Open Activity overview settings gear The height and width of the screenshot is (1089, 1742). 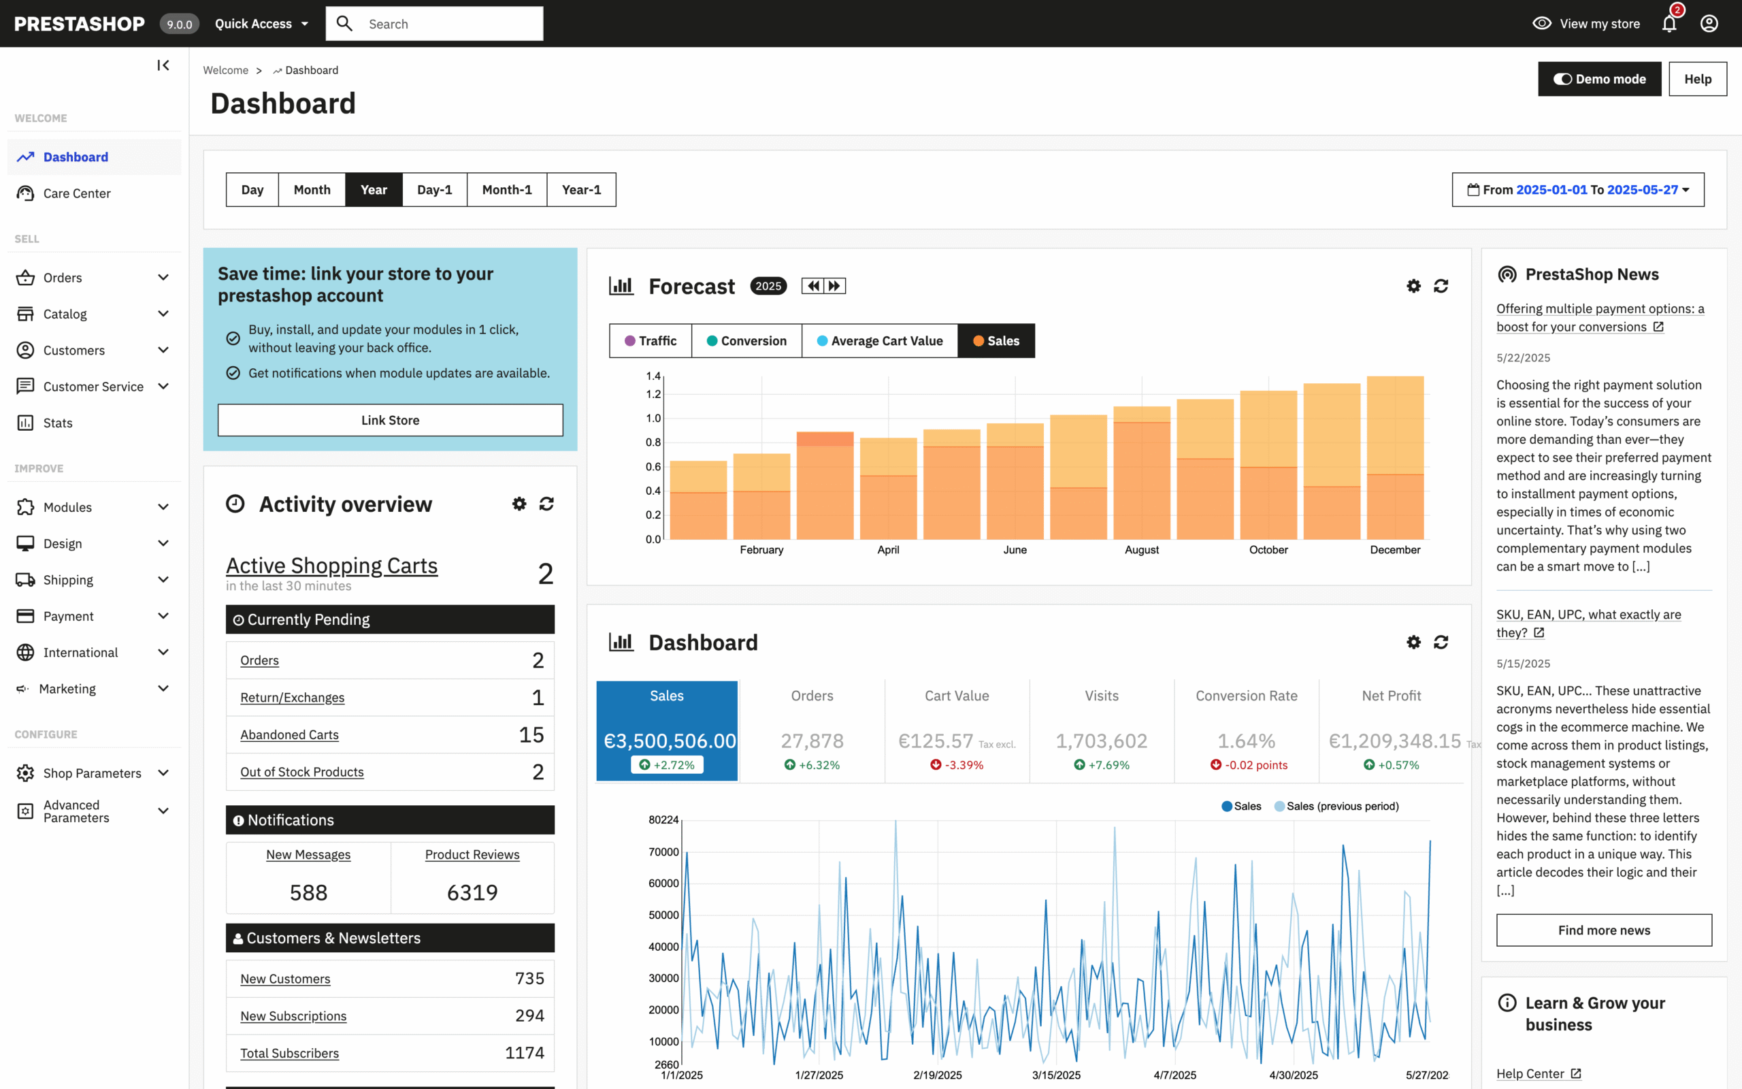(519, 504)
